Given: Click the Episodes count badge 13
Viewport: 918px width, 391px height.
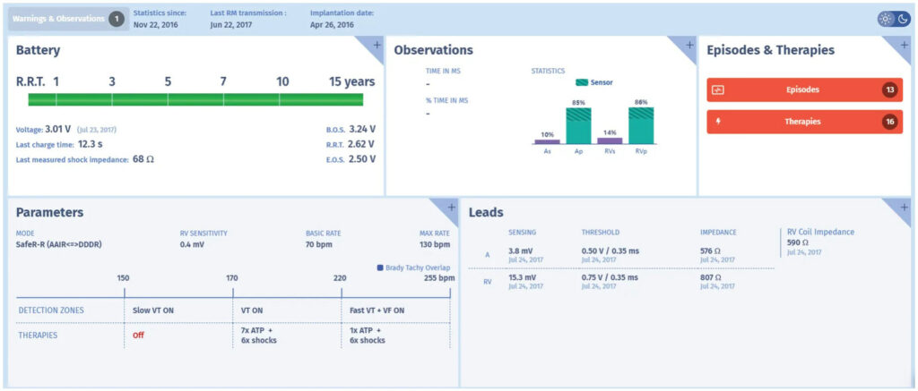Looking at the screenshot, I should 890,90.
